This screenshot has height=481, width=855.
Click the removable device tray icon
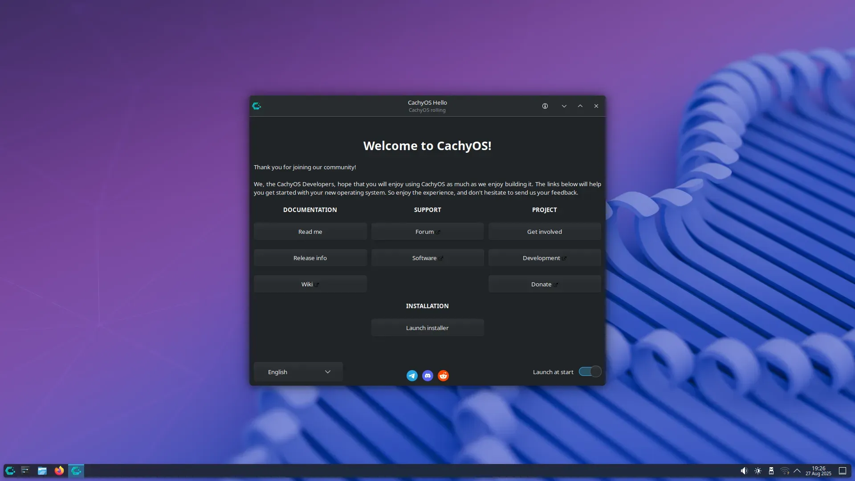point(771,471)
